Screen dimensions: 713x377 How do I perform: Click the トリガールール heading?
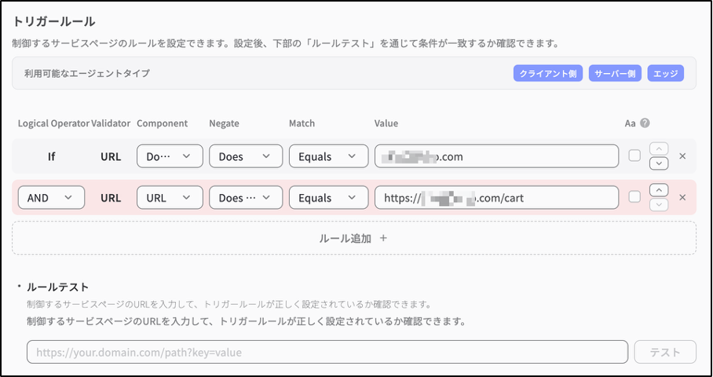click(53, 21)
